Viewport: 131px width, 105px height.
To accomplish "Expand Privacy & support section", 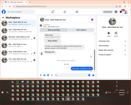I will (112, 55).
